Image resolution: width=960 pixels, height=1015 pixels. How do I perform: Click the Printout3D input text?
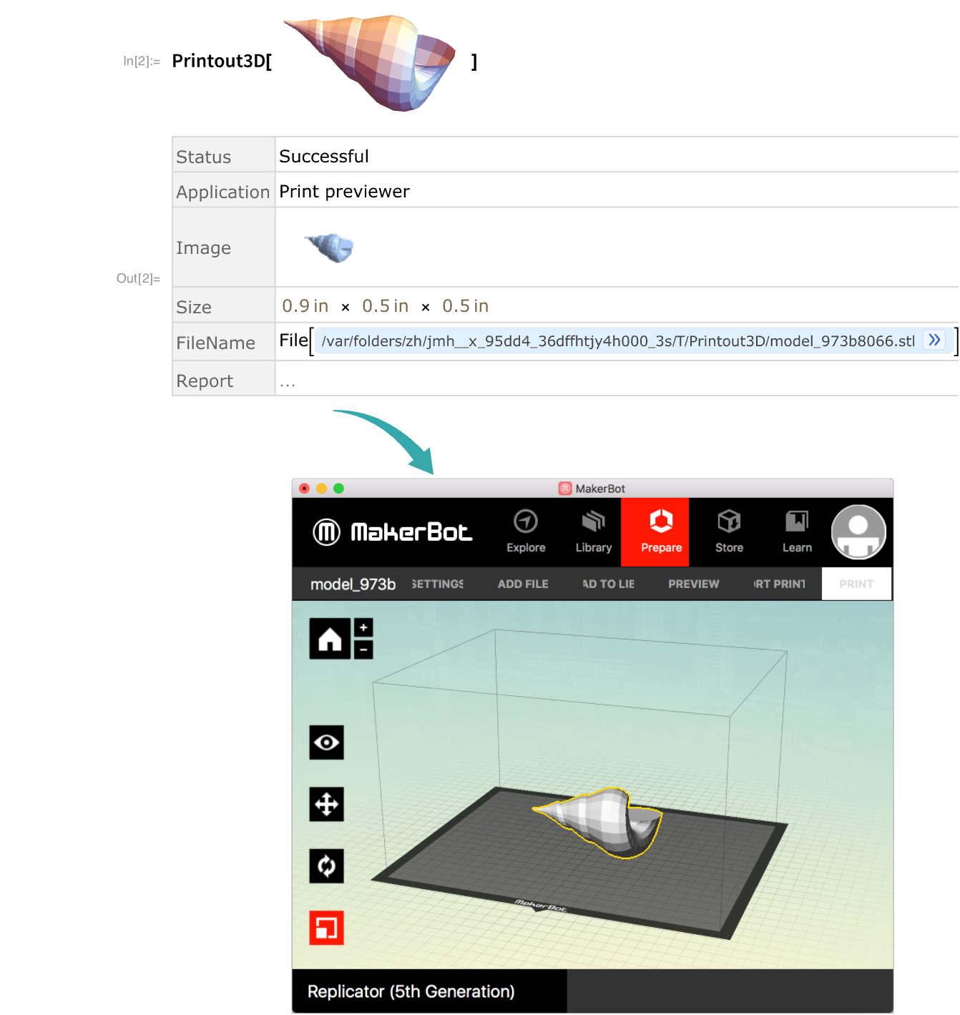coord(222,61)
